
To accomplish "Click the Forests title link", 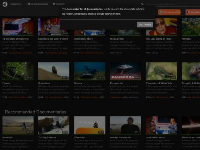I will click(x=6, y=83).
